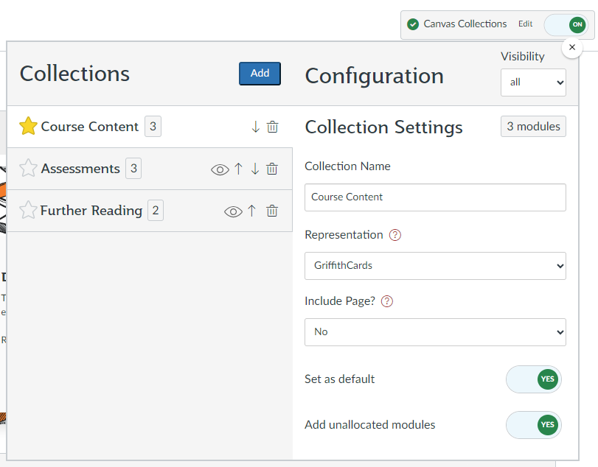Image resolution: width=598 pixels, height=467 pixels.
Task: Switch off the Canvas Collections toggle
Action: tap(565, 24)
